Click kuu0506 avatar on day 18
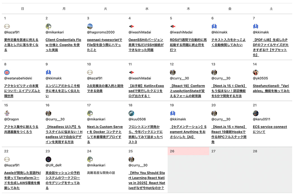 131,113
